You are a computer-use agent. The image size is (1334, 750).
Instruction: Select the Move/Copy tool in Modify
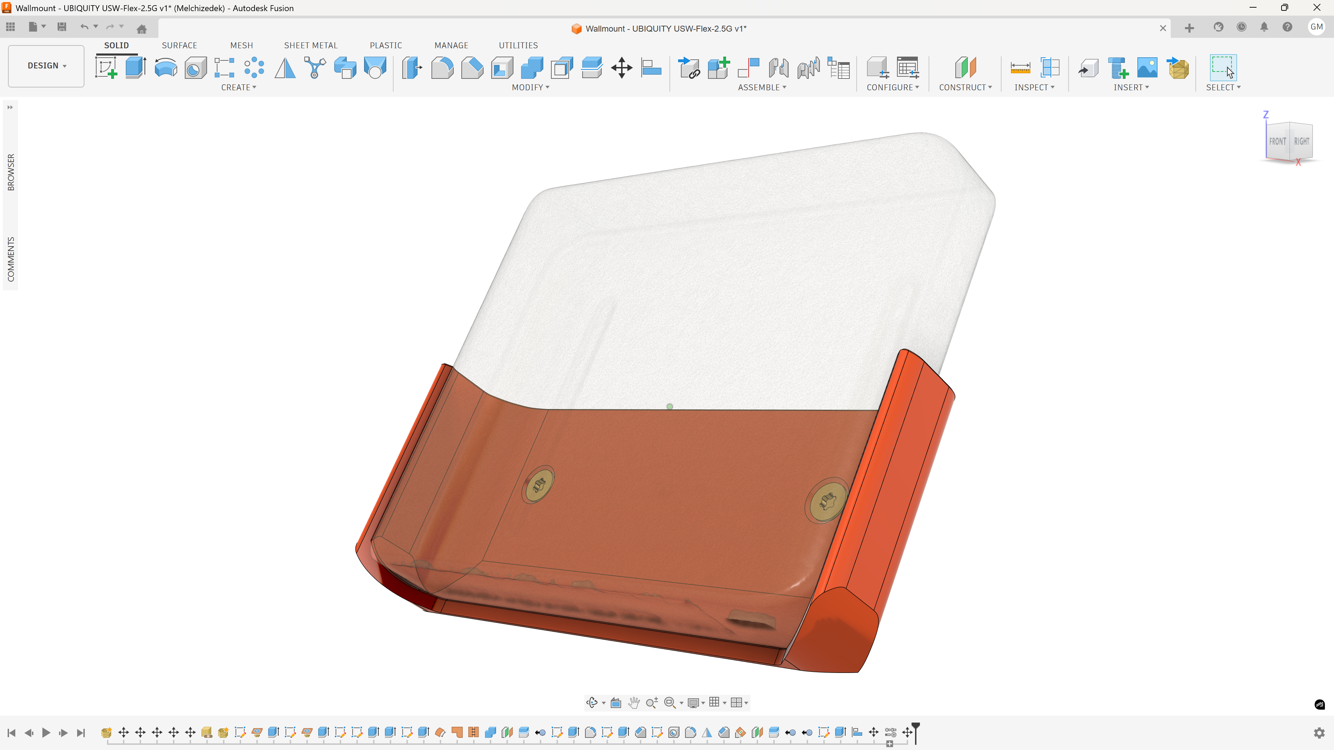621,68
